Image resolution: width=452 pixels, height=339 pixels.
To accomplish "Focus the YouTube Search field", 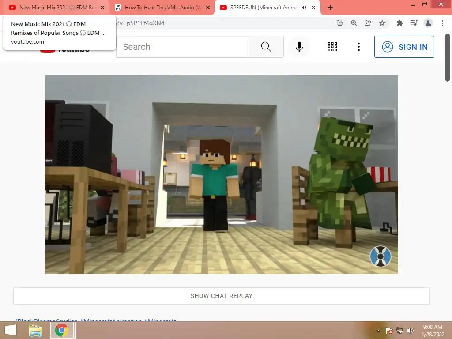I will pos(183,47).
